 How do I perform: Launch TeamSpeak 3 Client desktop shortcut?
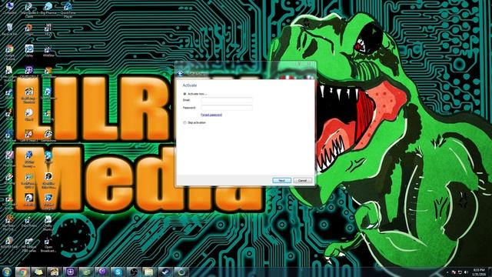click(29, 9)
